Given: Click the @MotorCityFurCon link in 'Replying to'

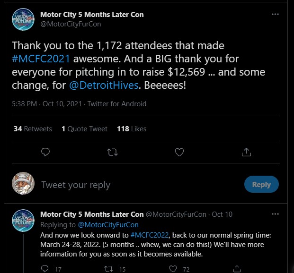Looking at the screenshot, I should 108,225.
